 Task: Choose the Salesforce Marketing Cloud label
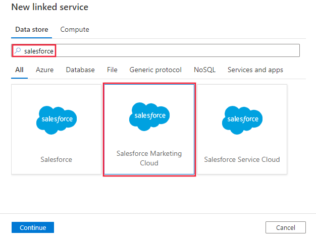149,158
